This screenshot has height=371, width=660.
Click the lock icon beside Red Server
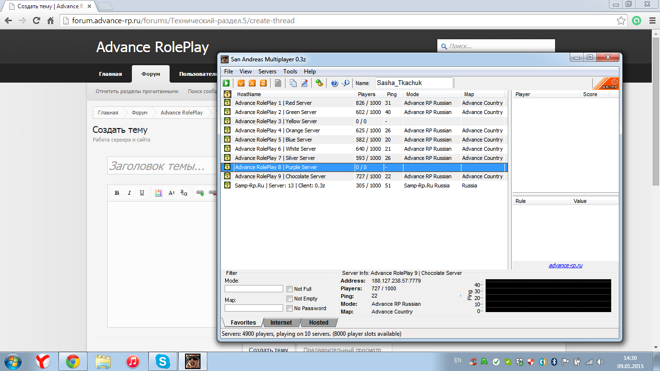pos(227,103)
